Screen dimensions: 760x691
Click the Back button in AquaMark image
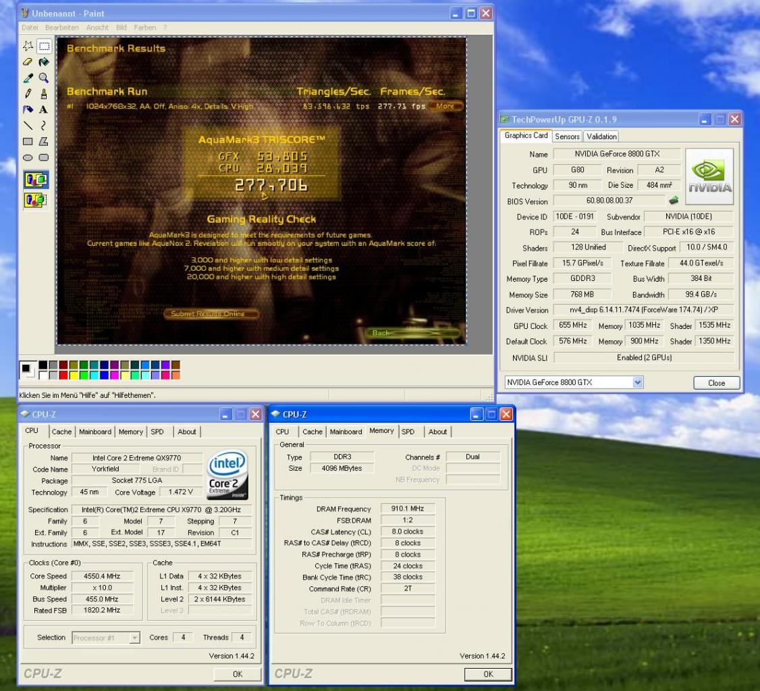[413, 332]
